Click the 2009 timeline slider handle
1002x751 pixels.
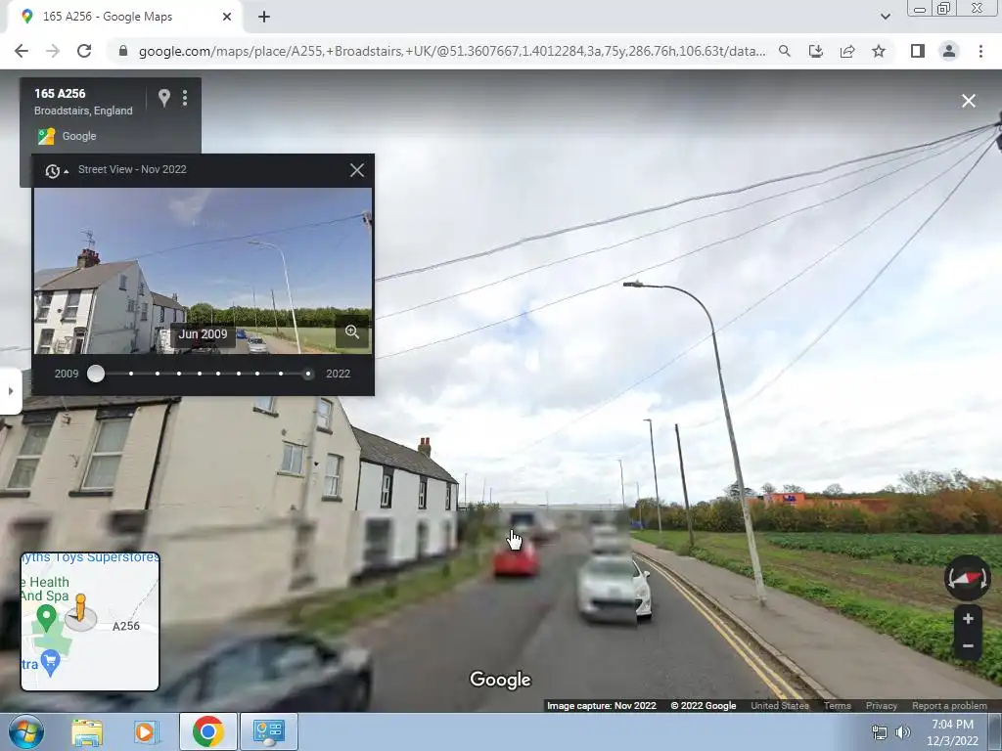pyautogui.click(x=96, y=374)
